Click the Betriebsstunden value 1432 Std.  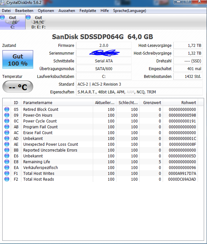188,77
